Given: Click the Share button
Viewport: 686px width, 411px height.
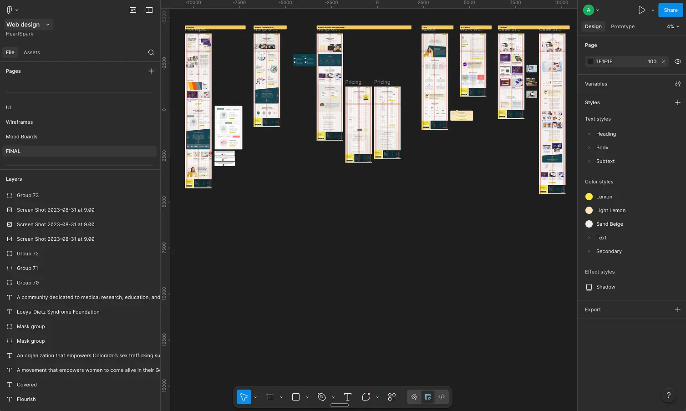Looking at the screenshot, I should 671,10.
